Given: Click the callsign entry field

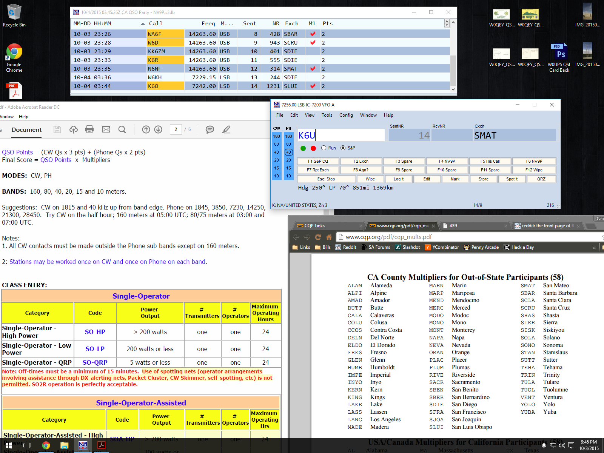Looking at the screenshot, I should (341, 136).
